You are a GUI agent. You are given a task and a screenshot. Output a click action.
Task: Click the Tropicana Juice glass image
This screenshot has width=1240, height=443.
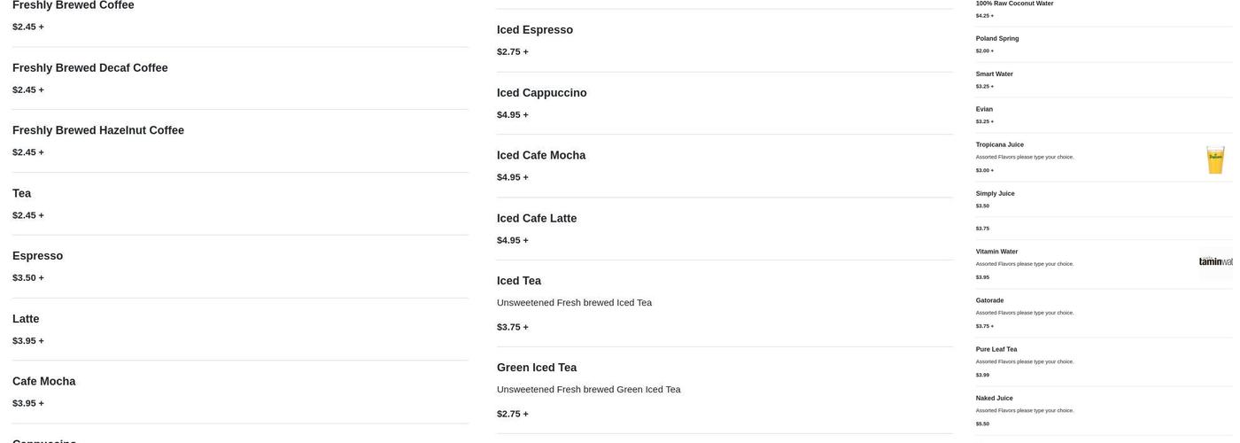1215,159
